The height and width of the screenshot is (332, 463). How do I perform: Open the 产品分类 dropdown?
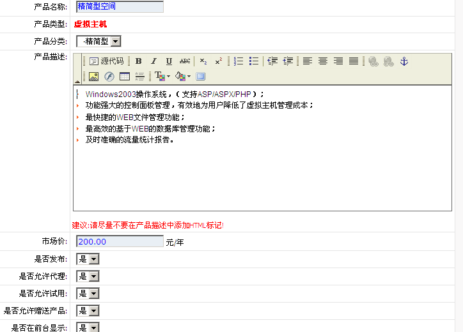(98, 41)
